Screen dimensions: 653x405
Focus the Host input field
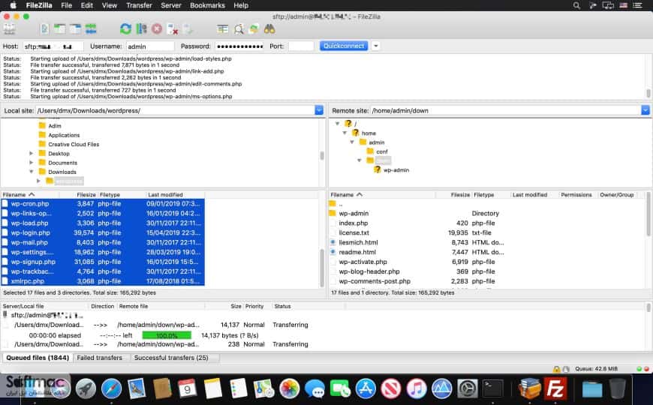coord(53,46)
